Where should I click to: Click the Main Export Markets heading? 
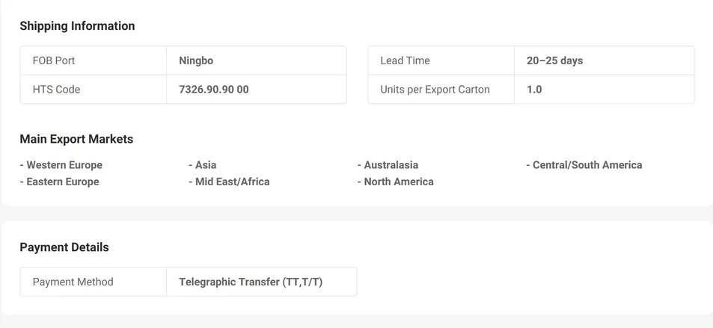coord(76,139)
